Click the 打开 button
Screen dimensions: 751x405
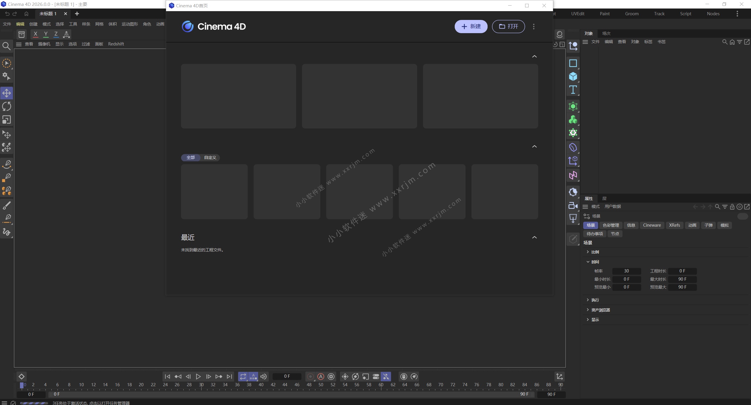pyautogui.click(x=508, y=26)
